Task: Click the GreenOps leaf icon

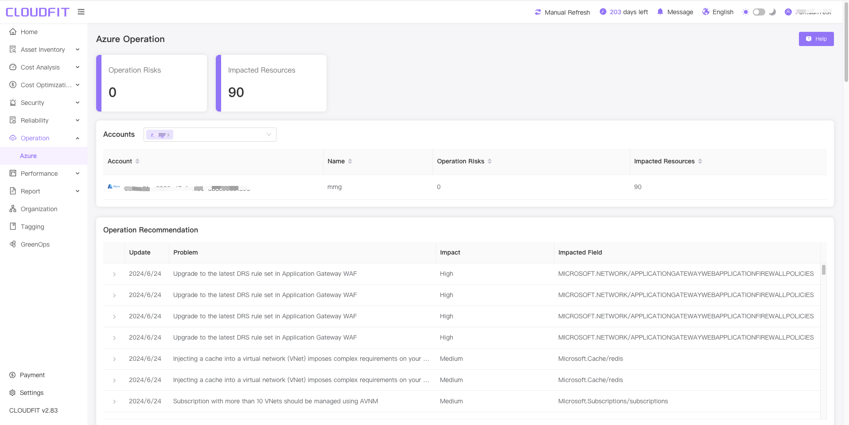Action: click(13, 244)
